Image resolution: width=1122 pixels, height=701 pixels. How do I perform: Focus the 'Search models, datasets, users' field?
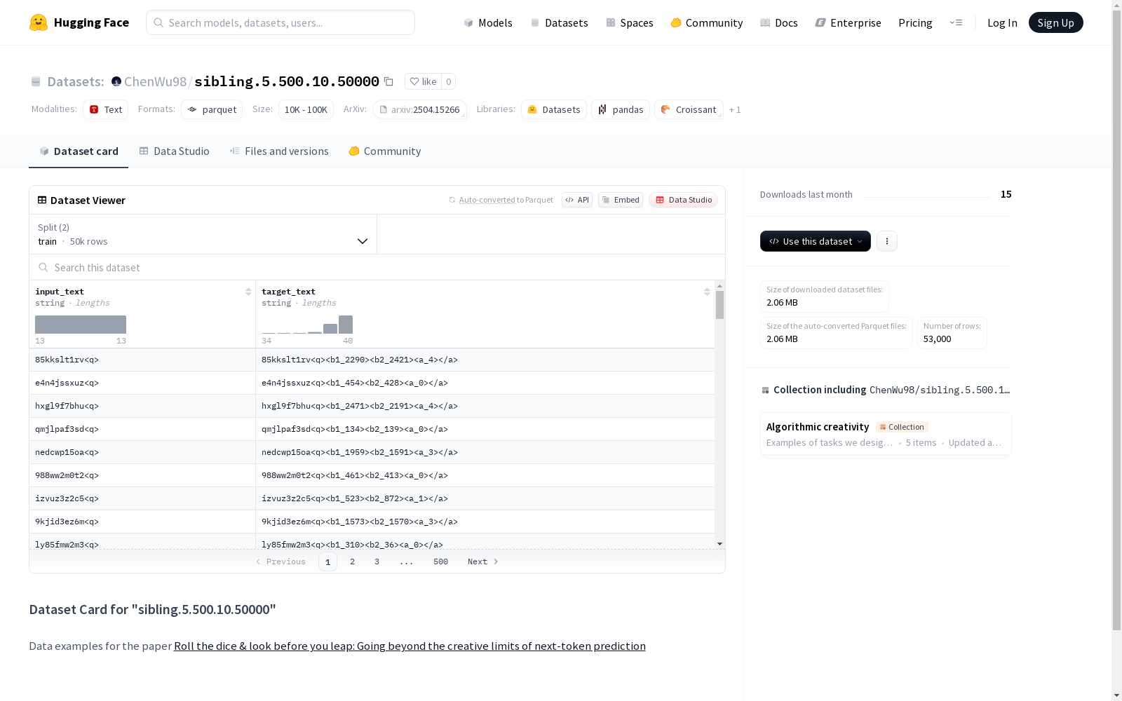(280, 22)
